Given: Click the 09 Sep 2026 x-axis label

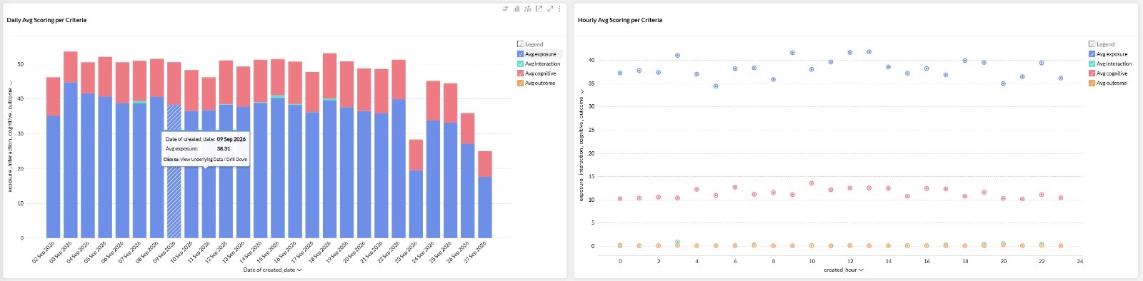Looking at the screenshot, I should (x=164, y=252).
